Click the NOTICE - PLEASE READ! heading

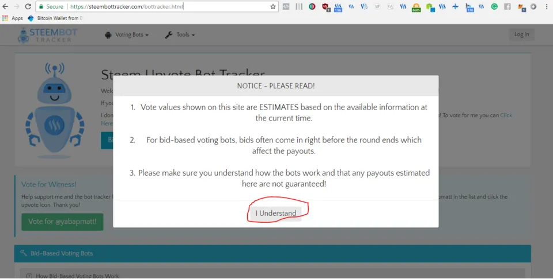276,86
